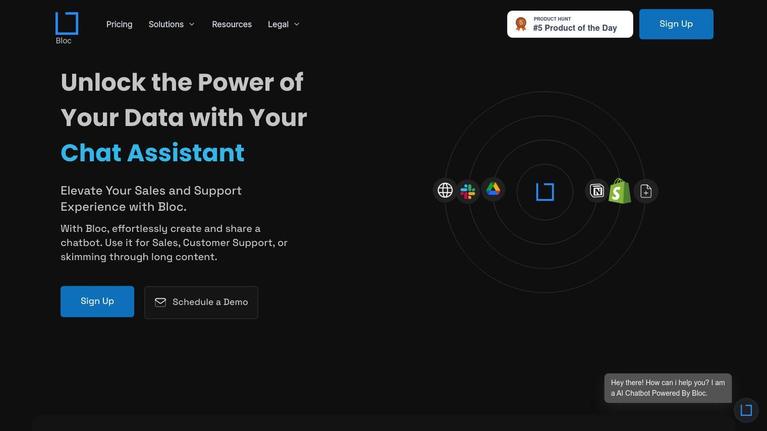Select the Slack integration icon

coord(468,192)
